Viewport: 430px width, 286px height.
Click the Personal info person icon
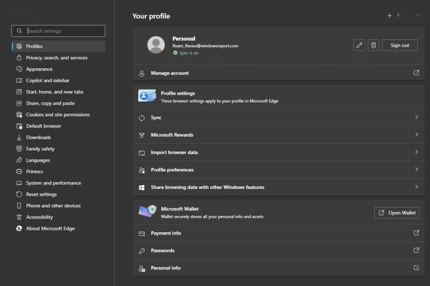click(142, 268)
